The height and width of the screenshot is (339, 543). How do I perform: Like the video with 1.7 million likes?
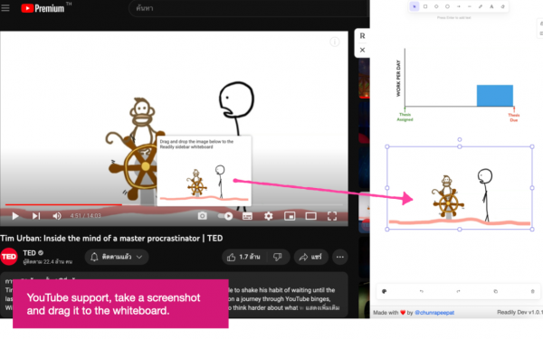pyautogui.click(x=243, y=257)
